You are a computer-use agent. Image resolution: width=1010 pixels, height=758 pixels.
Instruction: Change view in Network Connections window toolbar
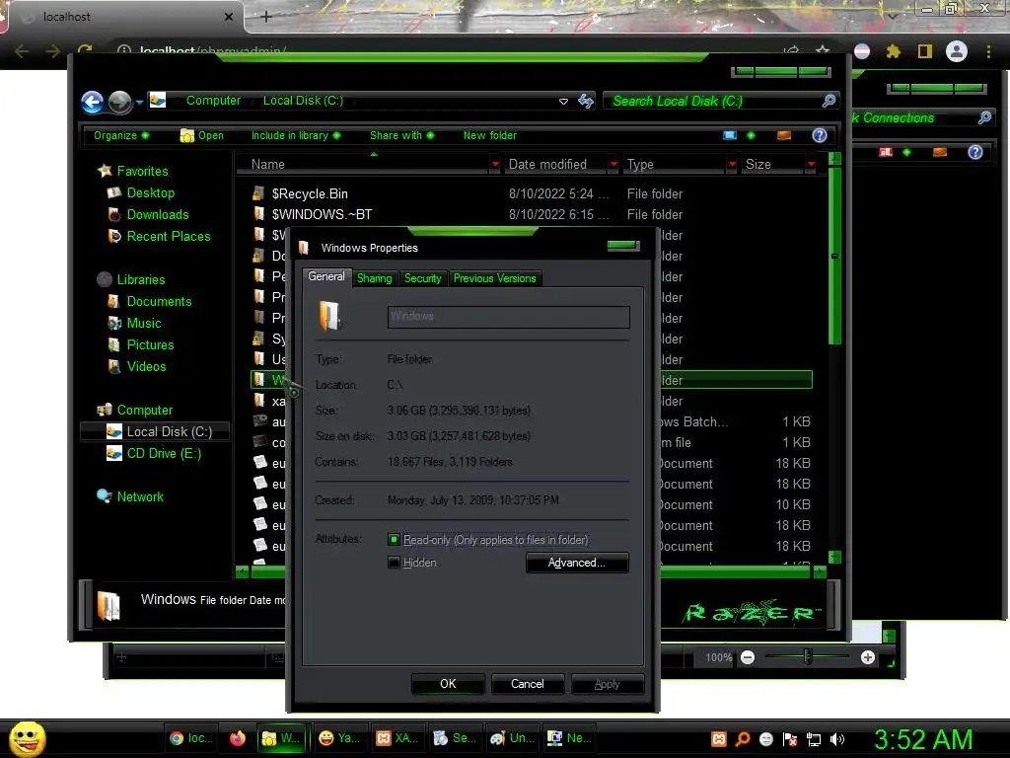886,152
